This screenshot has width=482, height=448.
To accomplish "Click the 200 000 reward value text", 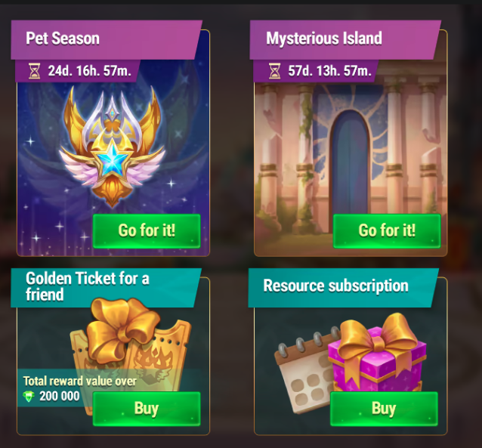I will click(60, 396).
